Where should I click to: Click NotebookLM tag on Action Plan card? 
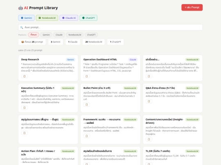click(x=68, y=151)
